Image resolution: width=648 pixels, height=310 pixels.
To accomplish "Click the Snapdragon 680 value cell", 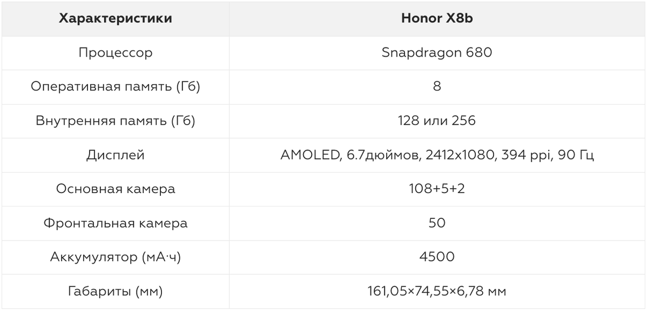I will click(x=437, y=53).
